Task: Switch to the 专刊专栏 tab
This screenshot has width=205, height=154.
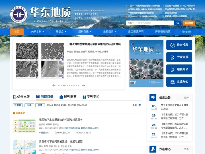Action: (x=91, y=97)
